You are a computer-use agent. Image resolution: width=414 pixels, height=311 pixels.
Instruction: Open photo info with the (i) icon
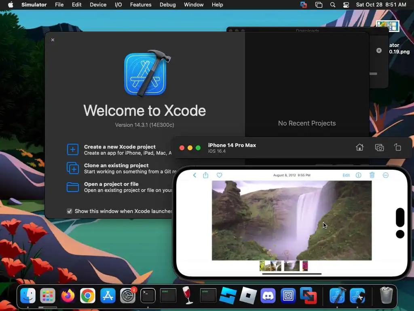pyautogui.click(x=358, y=175)
